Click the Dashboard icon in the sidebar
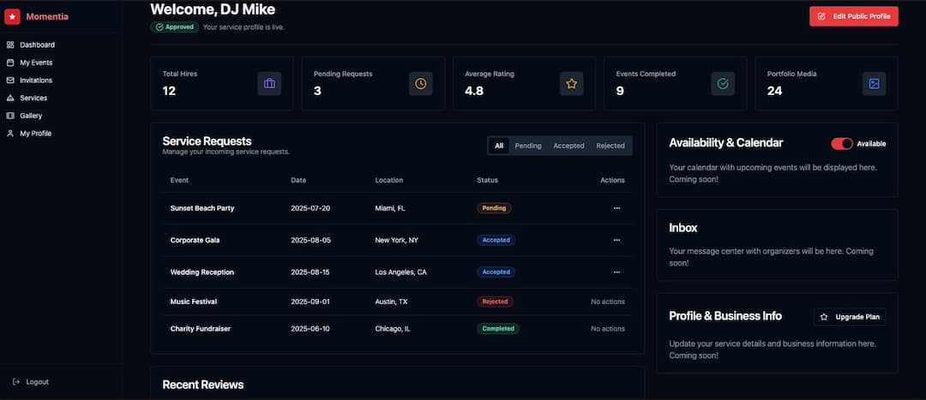 (10, 45)
